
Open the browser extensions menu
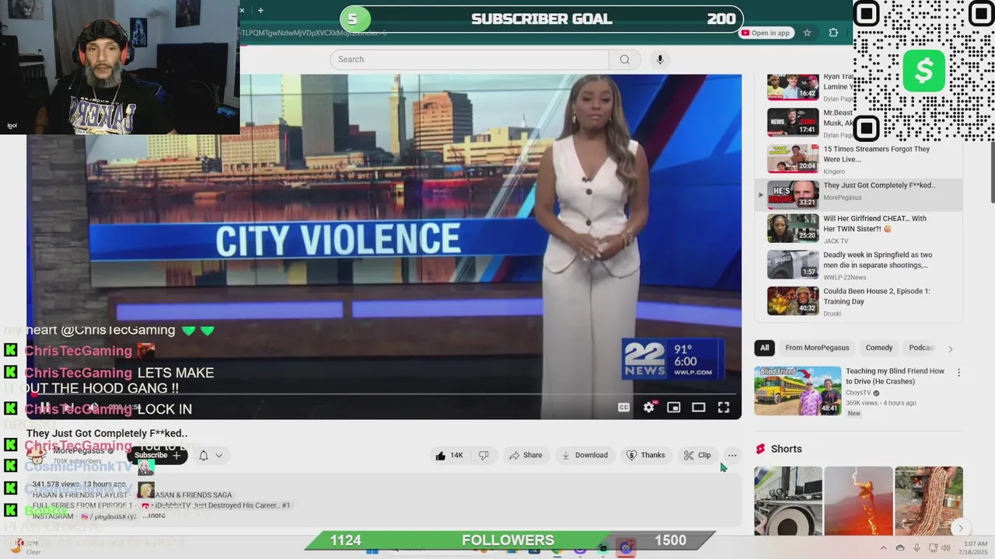833,33
